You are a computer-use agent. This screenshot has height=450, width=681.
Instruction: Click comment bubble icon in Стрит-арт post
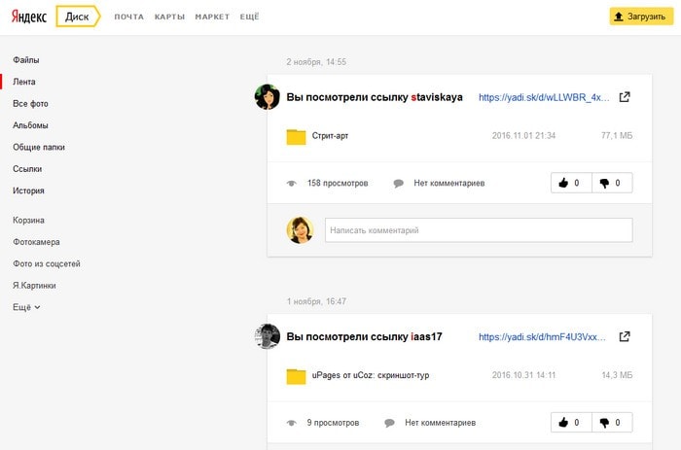pos(398,184)
